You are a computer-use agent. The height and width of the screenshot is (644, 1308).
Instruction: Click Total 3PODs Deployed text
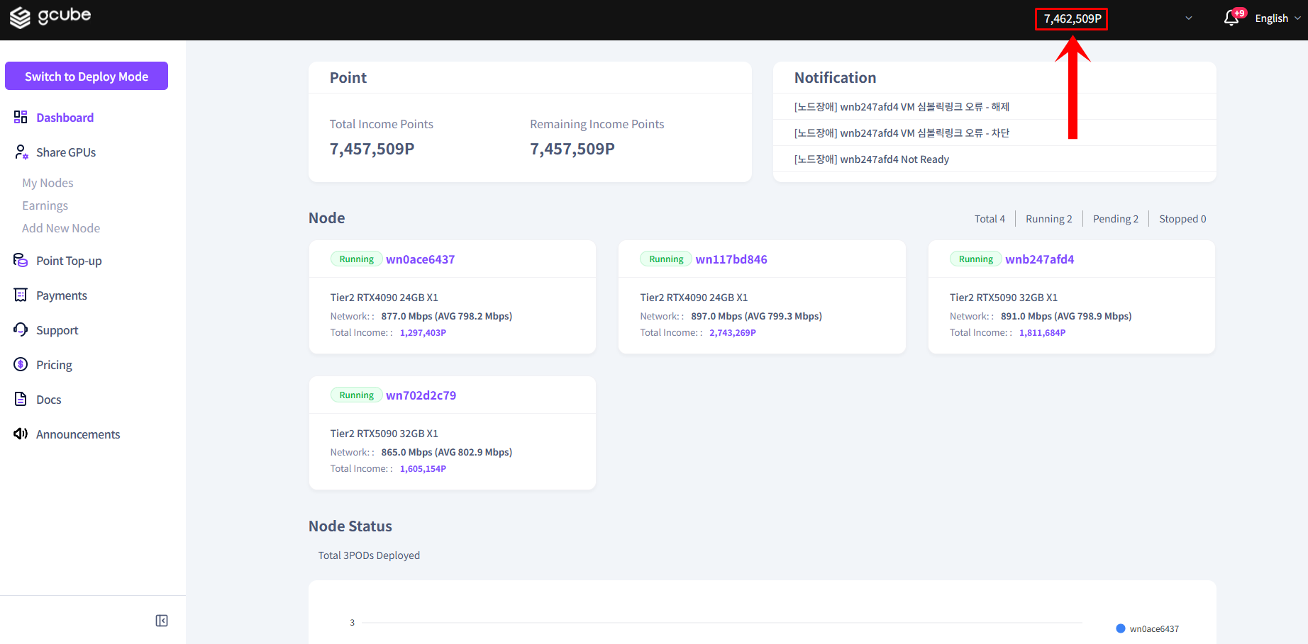(369, 555)
